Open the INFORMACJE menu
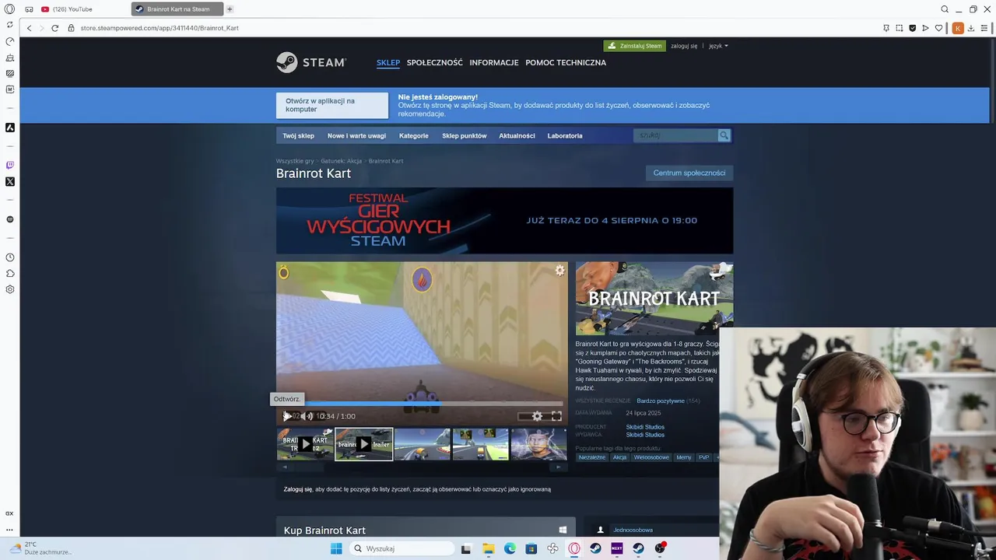The image size is (996, 560). click(x=494, y=63)
